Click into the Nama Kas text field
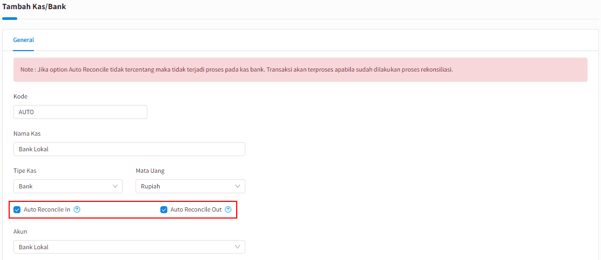 pyautogui.click(x=129, y=149)
